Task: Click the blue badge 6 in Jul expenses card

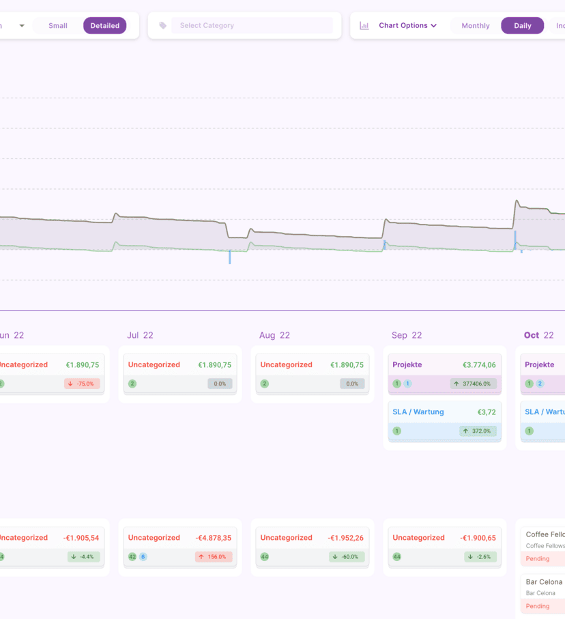Action: click(x=143, y=557)
